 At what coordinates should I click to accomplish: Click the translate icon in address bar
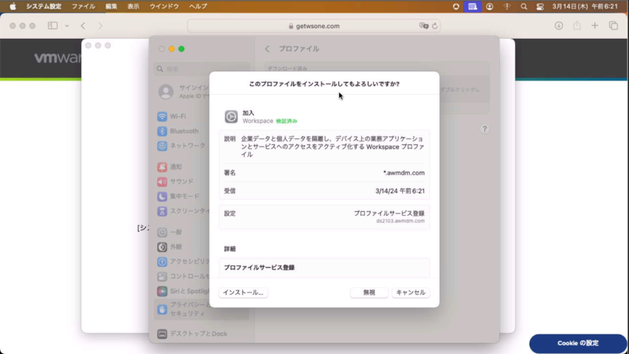click(x=424, y=26)
